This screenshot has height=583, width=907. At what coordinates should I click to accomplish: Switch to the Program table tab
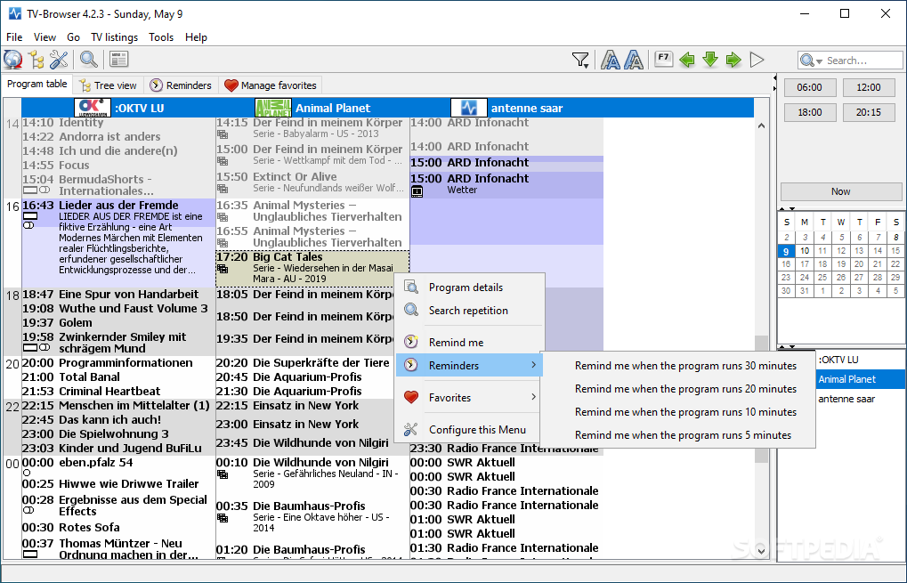click(x=37, y=84)
